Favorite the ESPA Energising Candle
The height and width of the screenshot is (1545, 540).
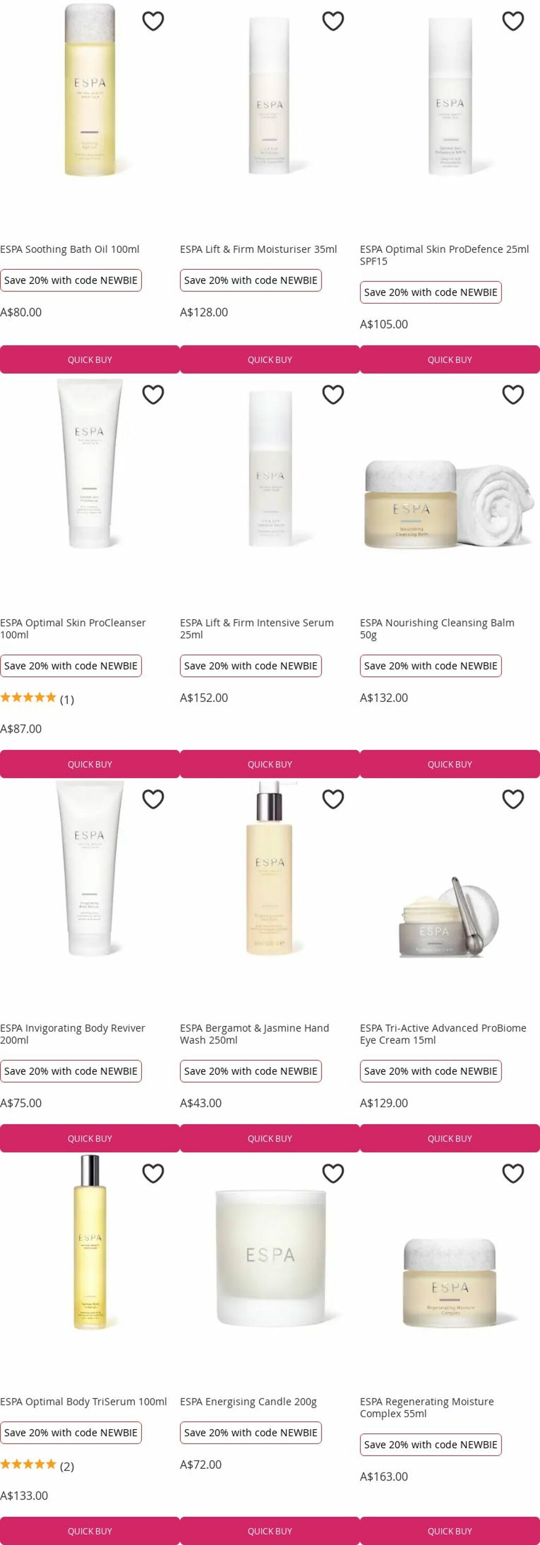click(333, 1173)
